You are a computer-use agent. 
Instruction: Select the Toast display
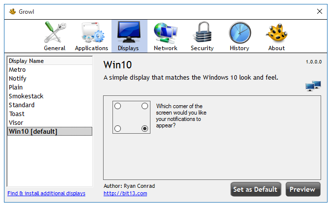[50, 114]
